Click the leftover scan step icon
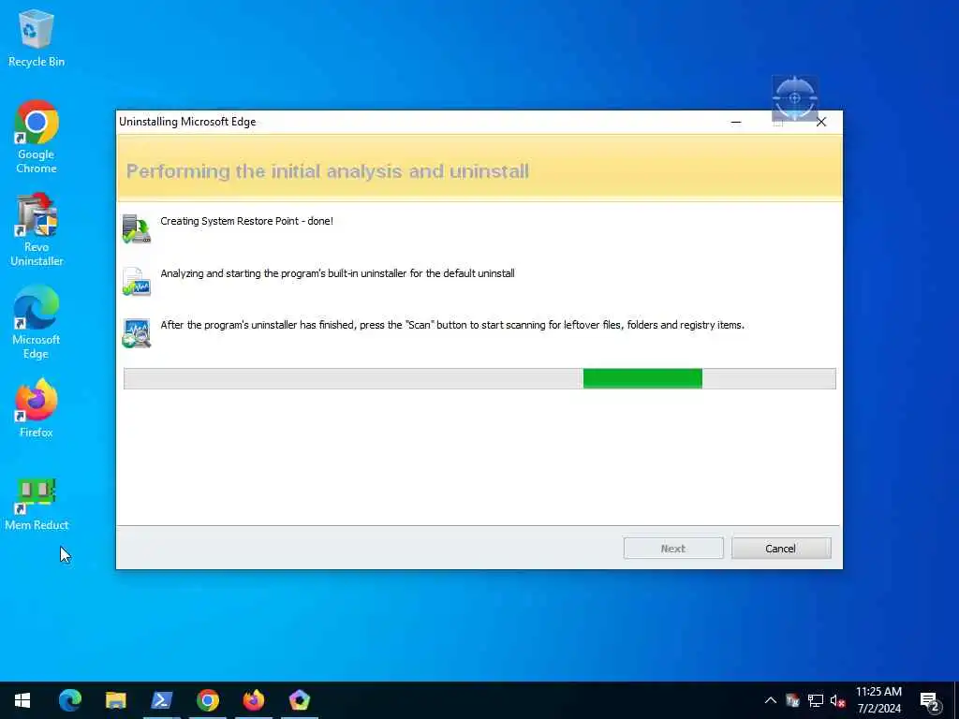This screenshot has width=959, height=719. tap(137, 333)
